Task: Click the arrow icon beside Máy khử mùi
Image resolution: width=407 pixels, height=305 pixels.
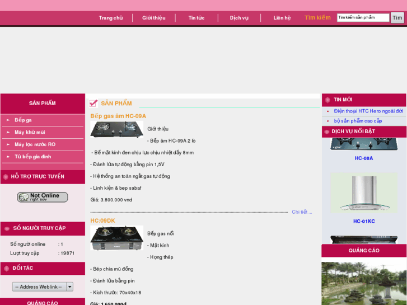Action: click(8, 132)
